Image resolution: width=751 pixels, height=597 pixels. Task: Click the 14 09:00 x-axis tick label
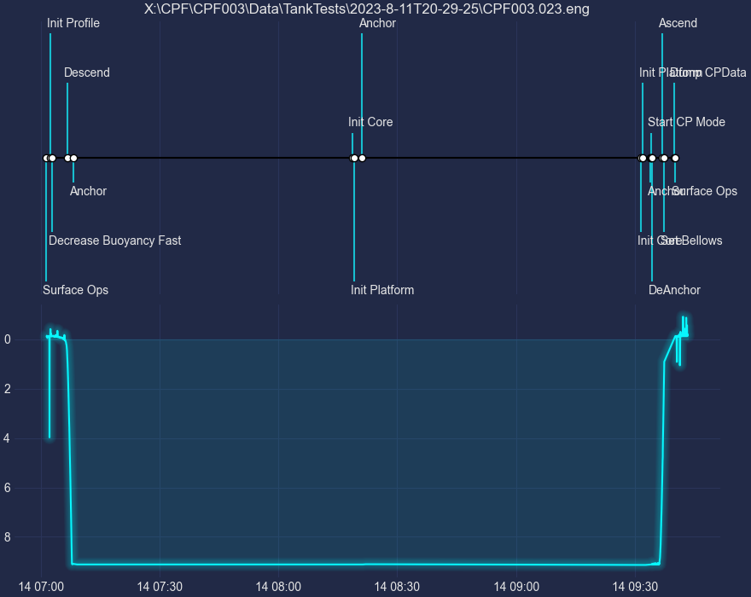point(516,587)
